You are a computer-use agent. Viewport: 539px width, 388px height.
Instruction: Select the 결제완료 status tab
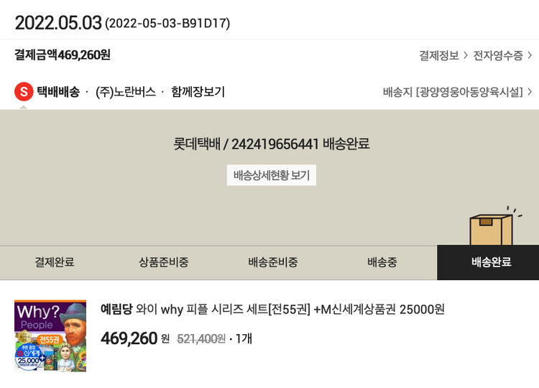(x=55, y=262)
